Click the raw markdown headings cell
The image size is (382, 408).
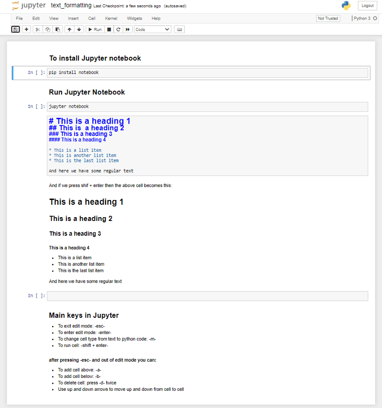pyautogui.click(x=207, y=146)
